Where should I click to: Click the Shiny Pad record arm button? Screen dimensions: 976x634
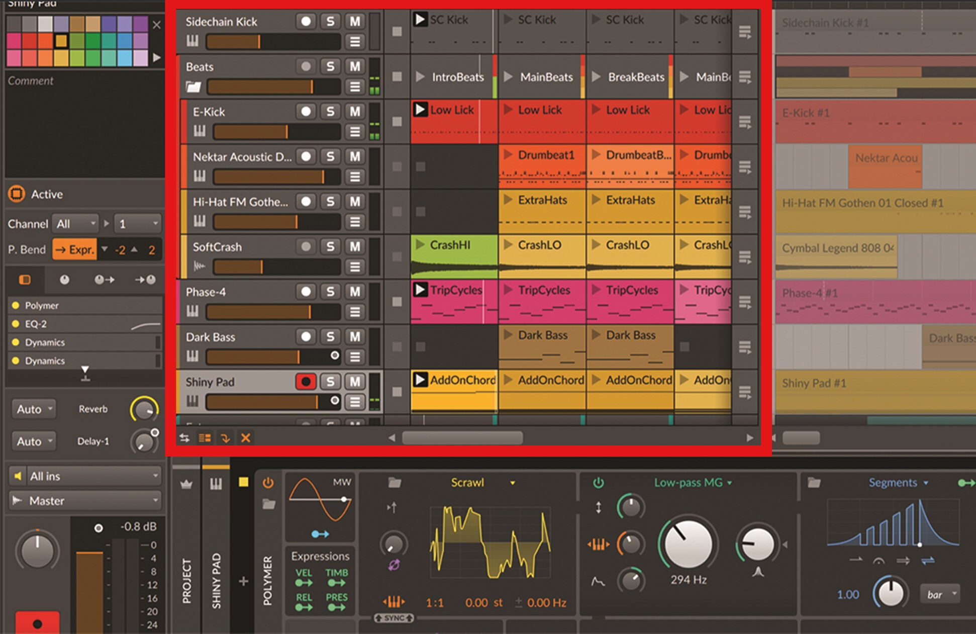pos(306,382)
